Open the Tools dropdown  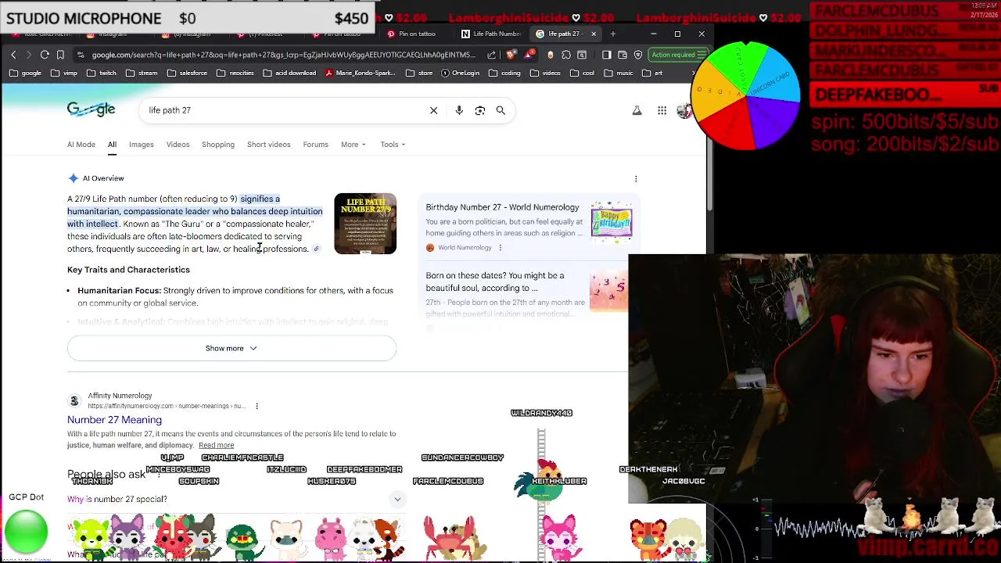pyautogui.click(x=393, y=145)
